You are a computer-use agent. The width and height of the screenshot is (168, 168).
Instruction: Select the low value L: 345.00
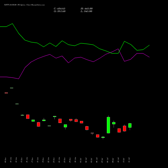pos(86,11)
